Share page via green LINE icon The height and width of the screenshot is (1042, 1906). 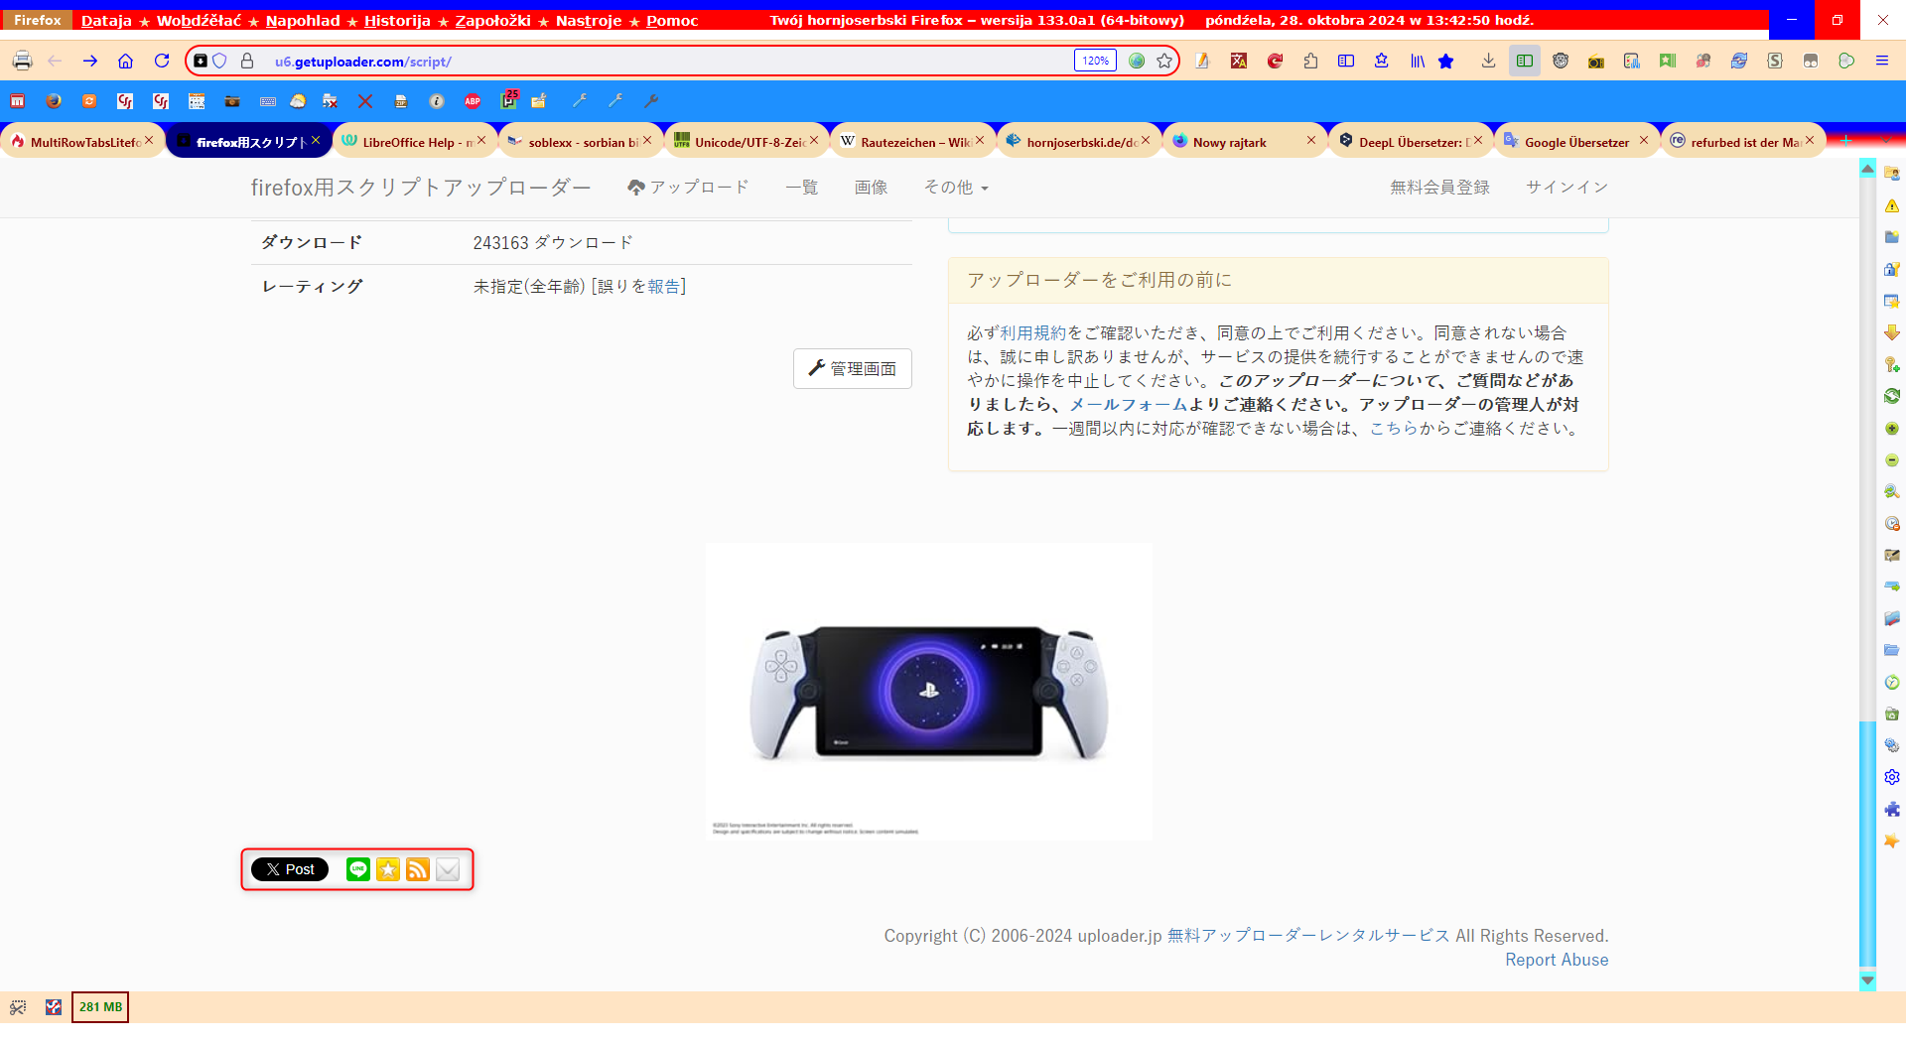click(x=357, y=869)
